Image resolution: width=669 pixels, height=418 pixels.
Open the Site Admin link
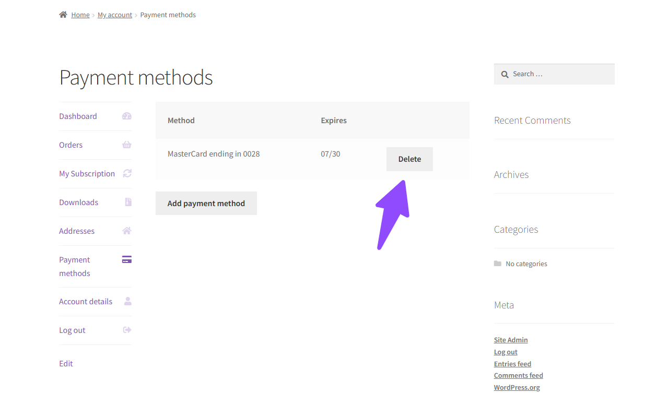tap(511, 340)
